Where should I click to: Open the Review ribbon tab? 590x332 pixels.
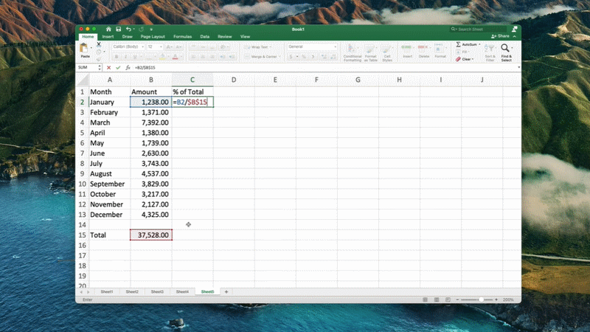click(x=225, y=36)
